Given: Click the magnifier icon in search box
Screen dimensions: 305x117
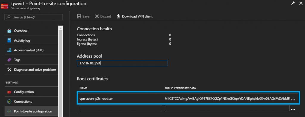Looking at the screenshot, I should [8, 17].
